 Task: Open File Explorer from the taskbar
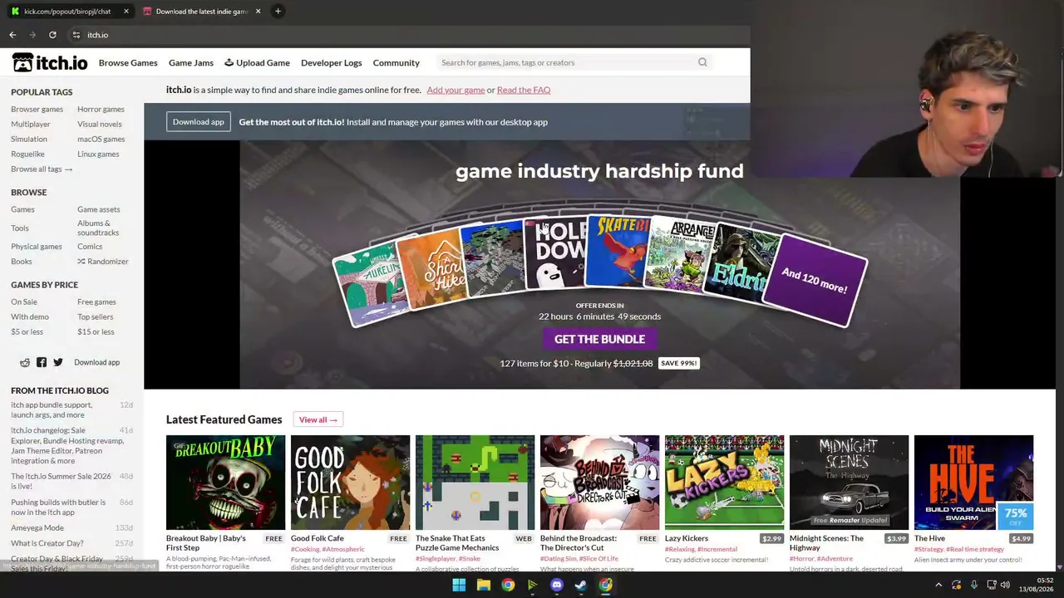[x=483, y=585]
